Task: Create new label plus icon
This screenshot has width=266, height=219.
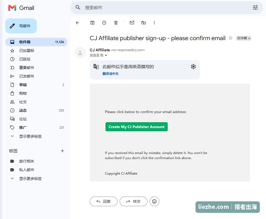Action: tap(62, 151)
